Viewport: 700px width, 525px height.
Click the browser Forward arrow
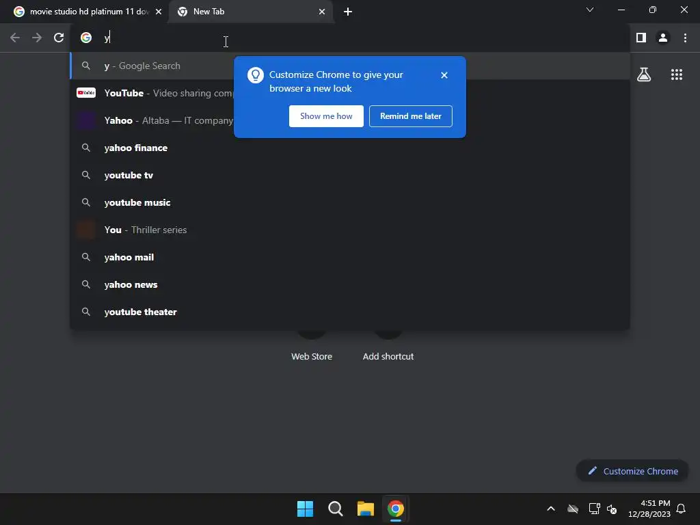point(37,38)
